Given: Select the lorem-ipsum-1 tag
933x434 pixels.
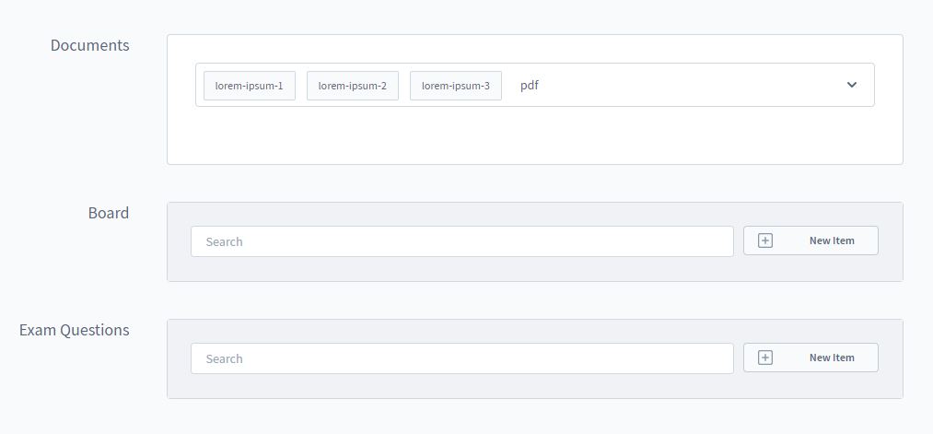Looking at the screenshot, I should (x=249, y=86).
